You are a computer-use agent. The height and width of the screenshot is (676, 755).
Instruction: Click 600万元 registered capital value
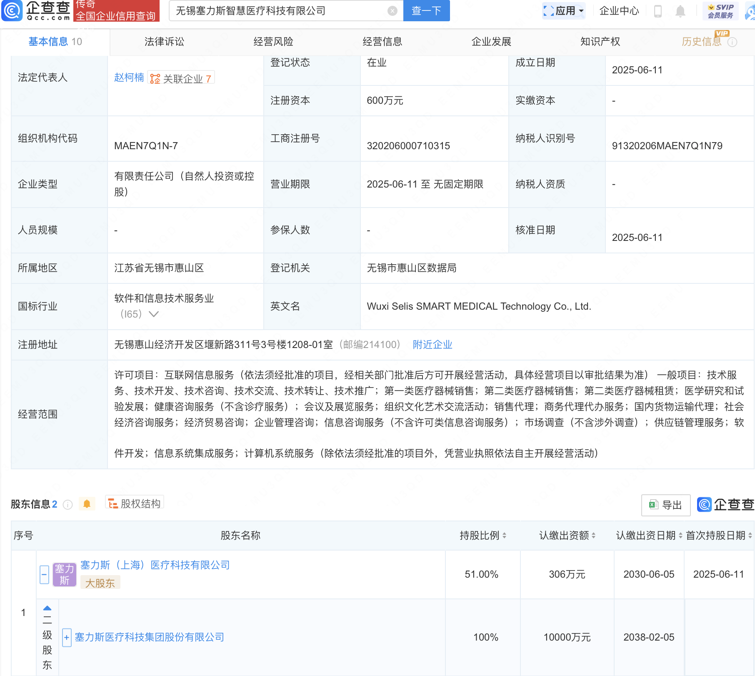coord(385,100)
